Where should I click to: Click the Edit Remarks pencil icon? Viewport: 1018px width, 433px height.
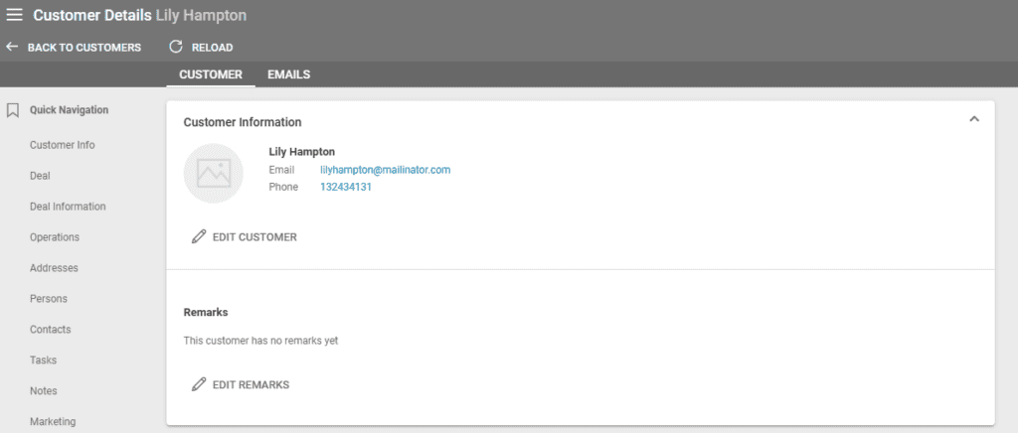coord(199,384)
